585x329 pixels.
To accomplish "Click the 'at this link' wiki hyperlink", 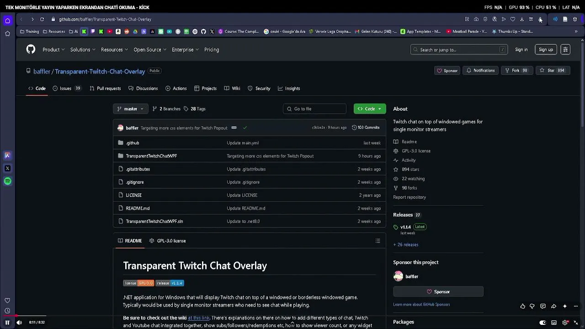I will point(199,318).
